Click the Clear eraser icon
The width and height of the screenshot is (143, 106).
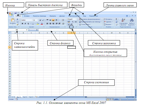pos(116,24)
